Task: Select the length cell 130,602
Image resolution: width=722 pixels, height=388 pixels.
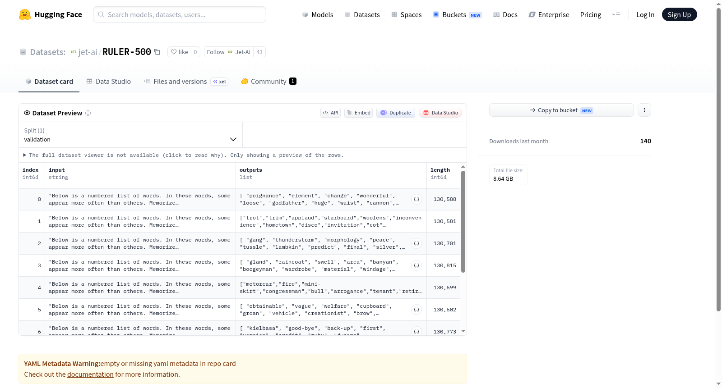Action: (x=443, y=310)
